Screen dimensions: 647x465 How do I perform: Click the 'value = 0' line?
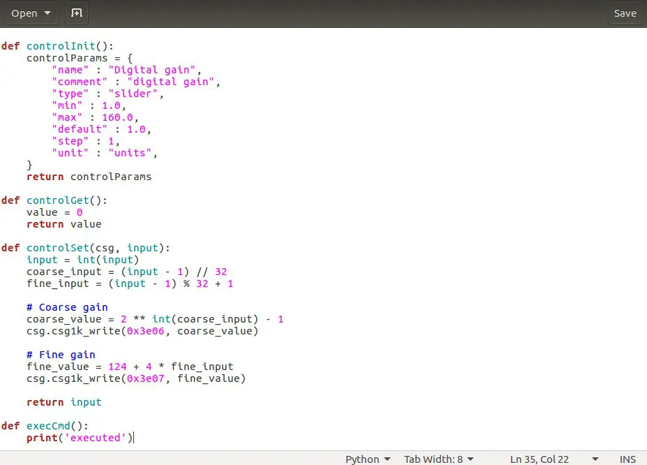[54, 212]
